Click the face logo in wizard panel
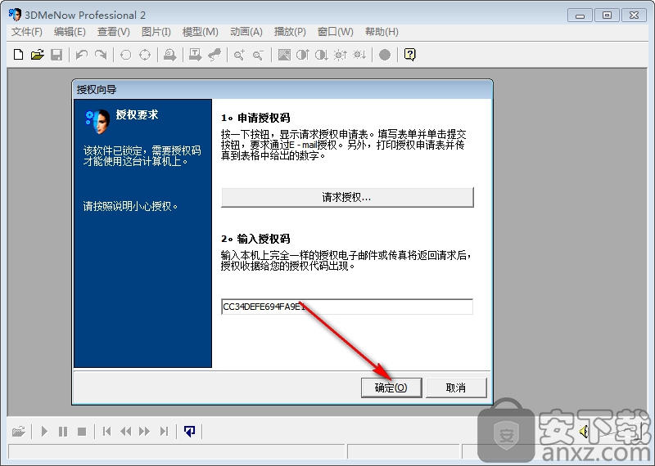Image resolution: width=655 pixels, height=466 pixels. point(97,121)
